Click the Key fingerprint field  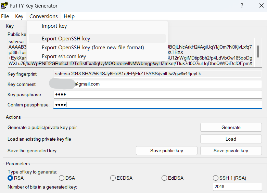(158, 74)
